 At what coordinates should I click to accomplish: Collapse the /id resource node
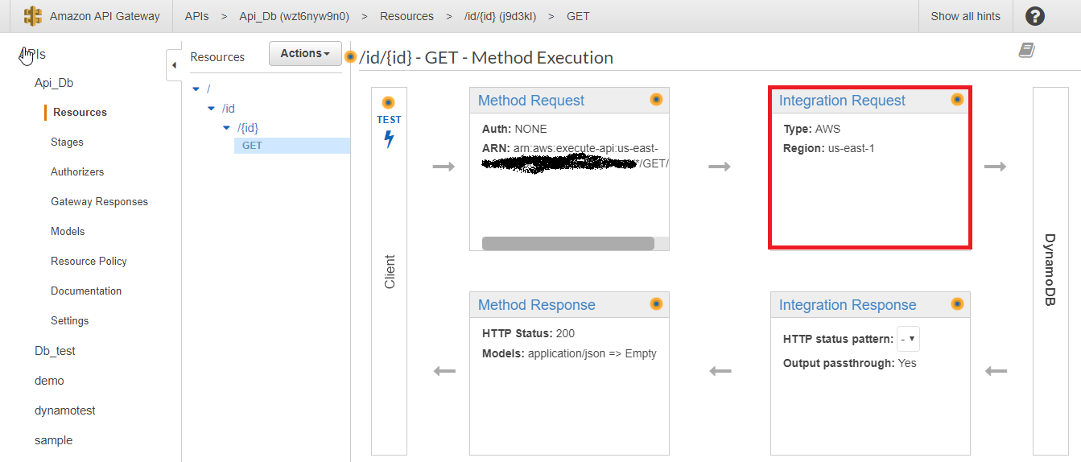212,108
